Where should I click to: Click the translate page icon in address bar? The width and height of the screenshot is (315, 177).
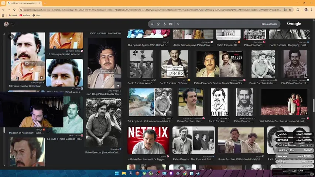tap(285, 10)
